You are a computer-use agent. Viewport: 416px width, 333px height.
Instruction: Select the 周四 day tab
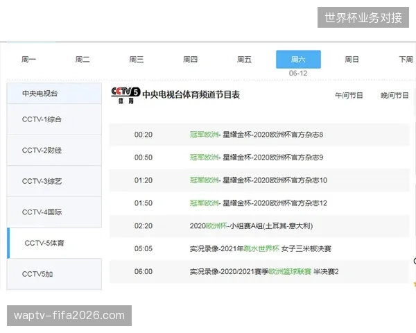pyautogui.click(x=190, y=59)
